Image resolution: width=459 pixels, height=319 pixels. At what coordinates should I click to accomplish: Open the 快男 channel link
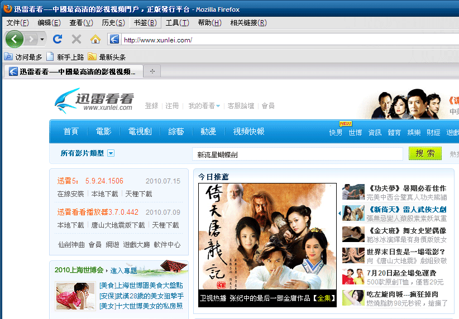336,133
